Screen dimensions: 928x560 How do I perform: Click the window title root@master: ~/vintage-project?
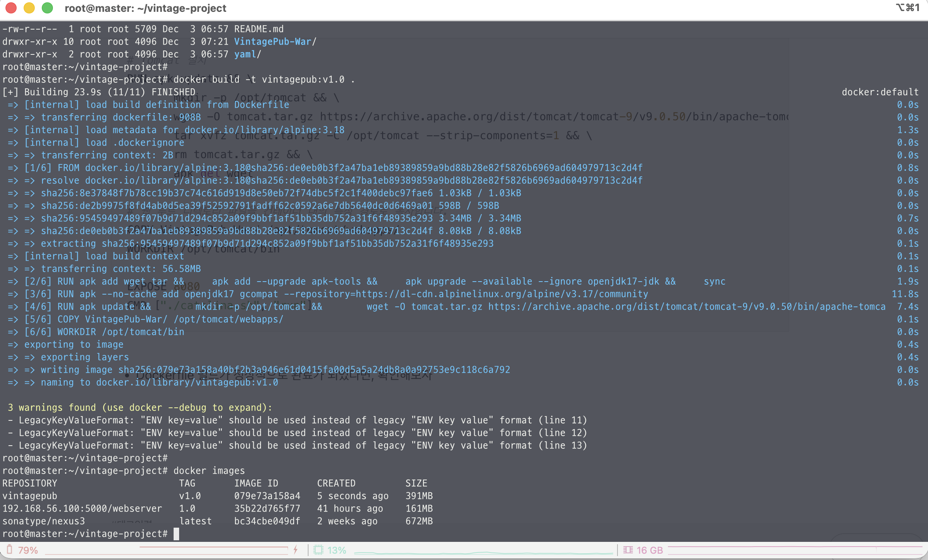(x=145, y=8)
